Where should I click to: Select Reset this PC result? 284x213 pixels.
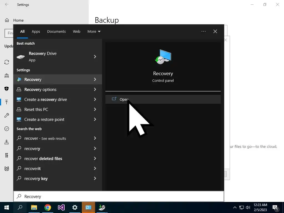coord(58,109)
